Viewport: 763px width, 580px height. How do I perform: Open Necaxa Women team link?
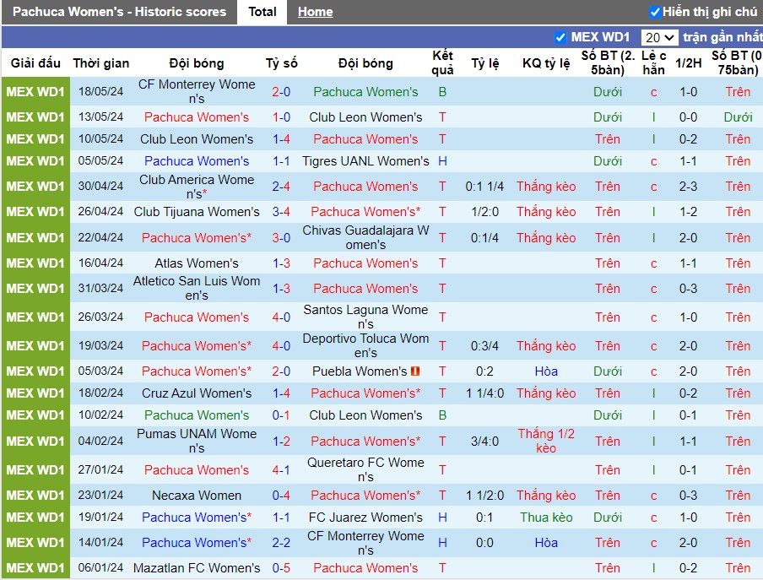197,496
